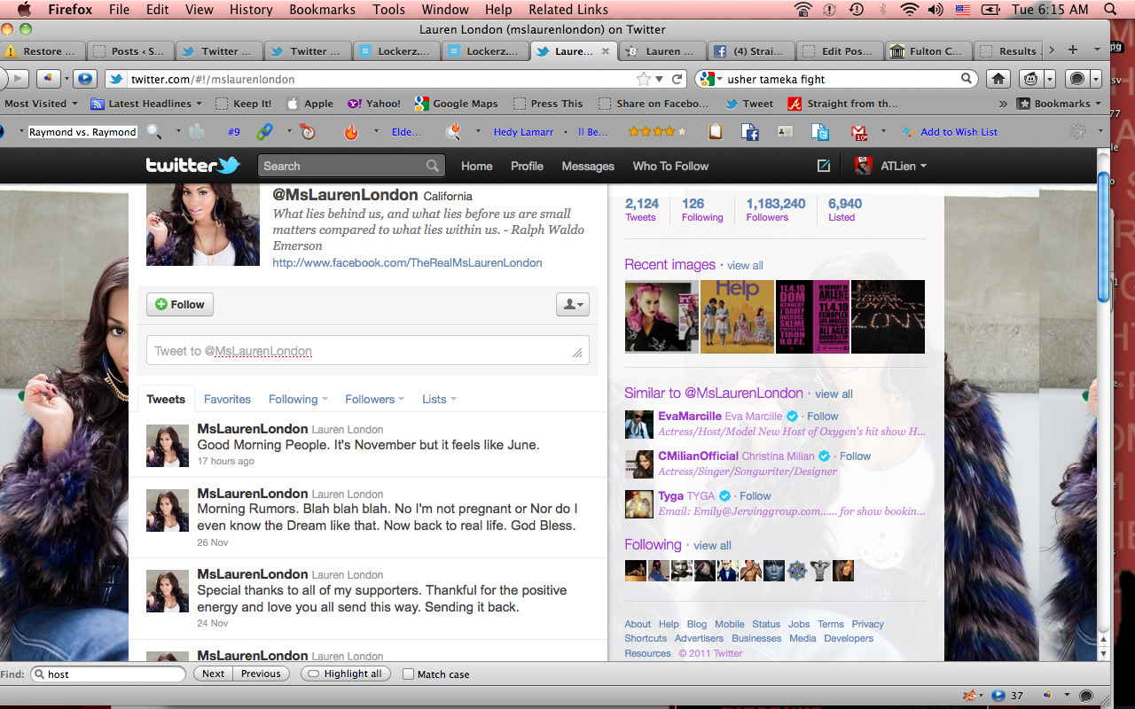Switch to the Favorites tab
The height and width of the screenshot is (709, 1135).
point(227,400)
